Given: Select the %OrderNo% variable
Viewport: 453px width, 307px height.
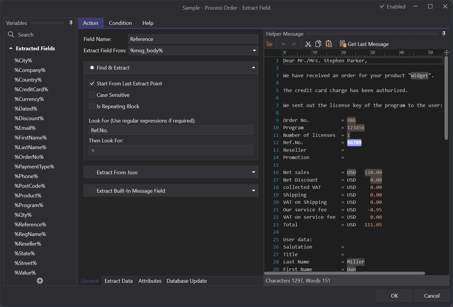Looking at the screenshot, I should coord(29,157).
